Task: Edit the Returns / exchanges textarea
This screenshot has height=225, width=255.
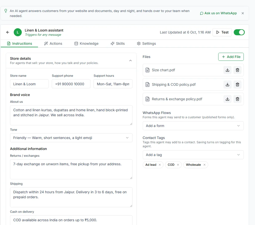Action: 71,169
